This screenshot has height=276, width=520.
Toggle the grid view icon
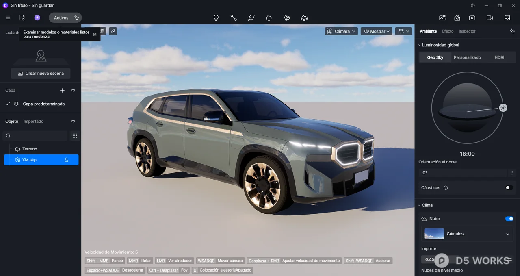click(75, 136)
